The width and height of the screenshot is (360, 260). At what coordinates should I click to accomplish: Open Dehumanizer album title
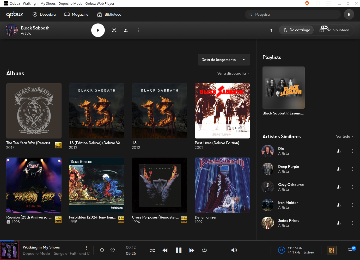(206, 217)
